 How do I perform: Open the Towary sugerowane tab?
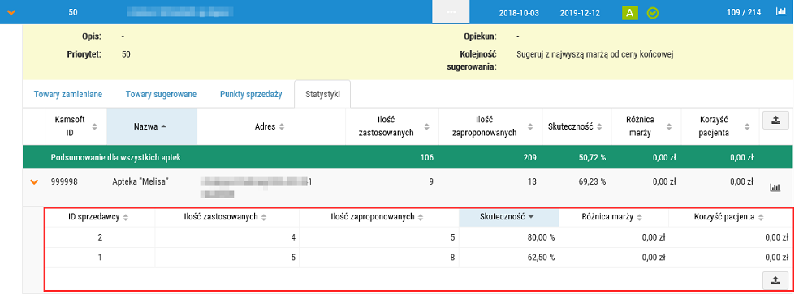pyautogui.click(x=161, y=94)
